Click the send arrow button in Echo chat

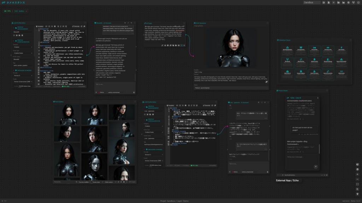click(316, 166)
